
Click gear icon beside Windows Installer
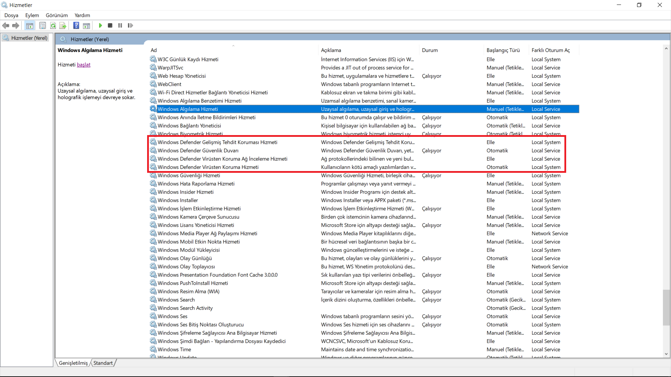click(153, 200)
